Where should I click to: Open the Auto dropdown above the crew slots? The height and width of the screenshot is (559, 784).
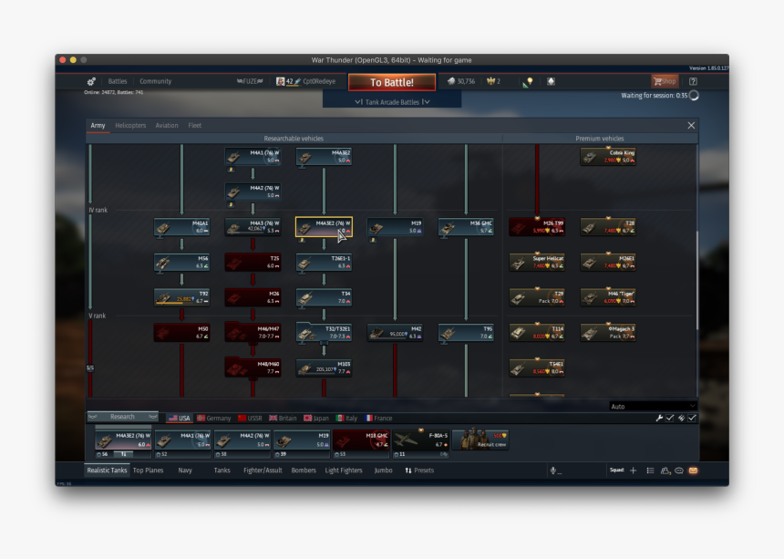tap(652, 404)
